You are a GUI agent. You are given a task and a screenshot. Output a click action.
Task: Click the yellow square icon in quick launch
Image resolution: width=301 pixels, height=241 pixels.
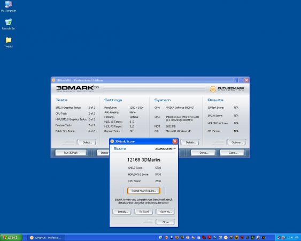[x=236, y=238]
